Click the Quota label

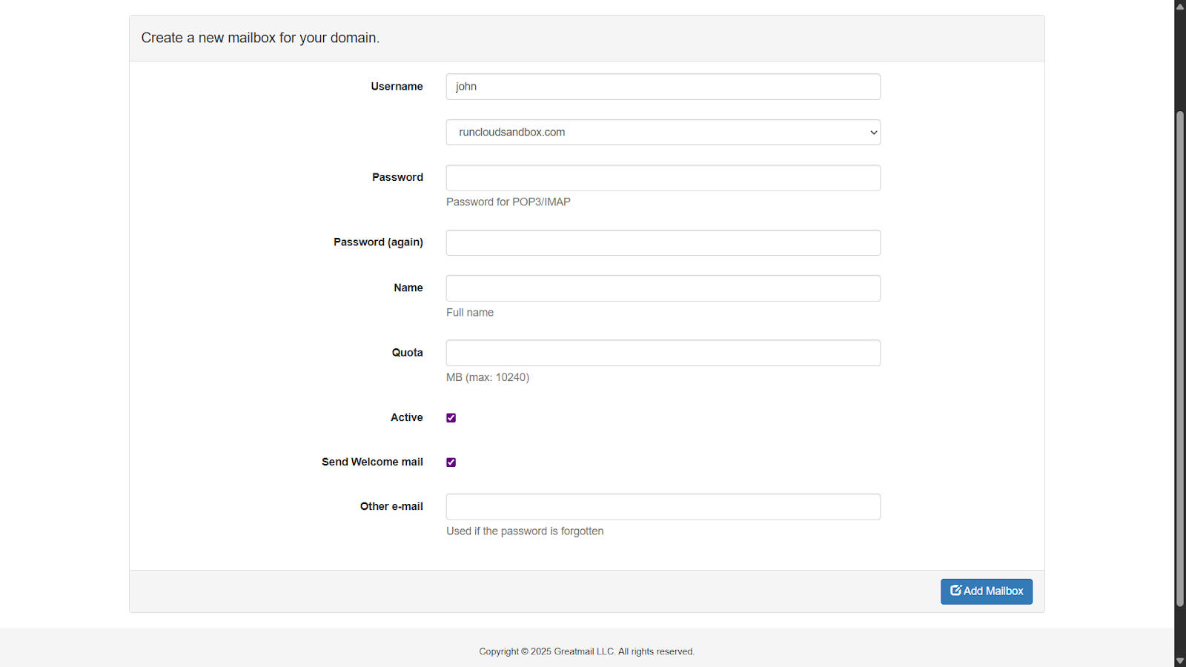pyautogui.click(x=407, y=353)
